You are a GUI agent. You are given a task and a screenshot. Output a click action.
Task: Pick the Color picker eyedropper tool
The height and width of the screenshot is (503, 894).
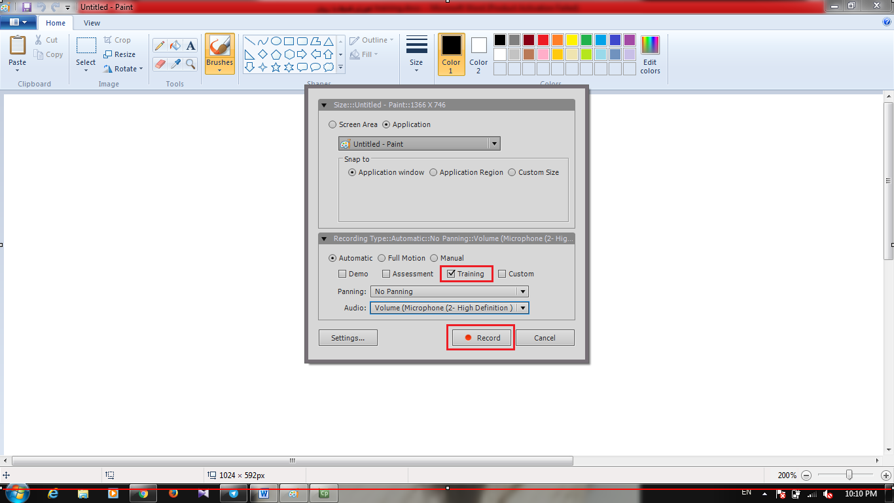pyautogui.click(x=175, y=64)
